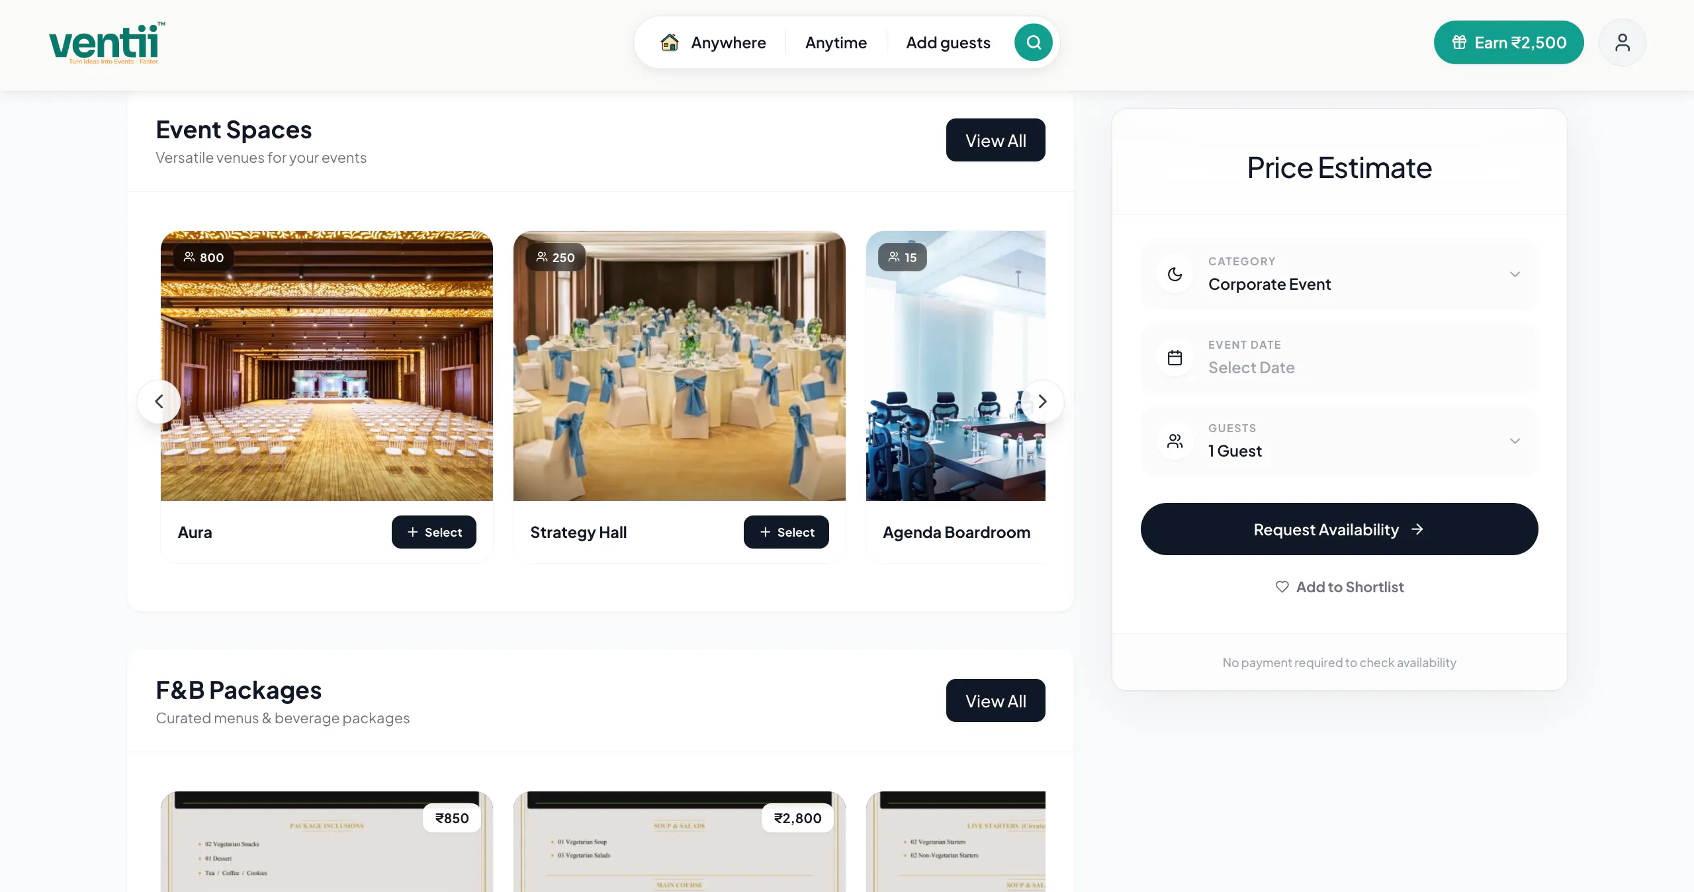Viewport: 1694px width, 892px height.
Task: Go to previous event space with left arrow
Action: [159, 401]
